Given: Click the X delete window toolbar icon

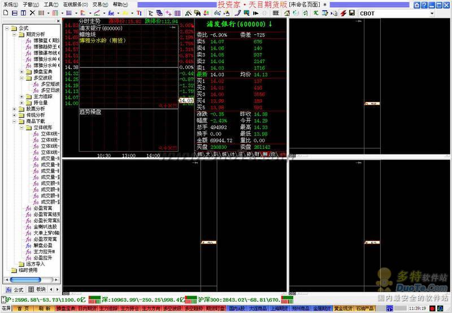Looking at the screenshot, I should click(32, 13).
